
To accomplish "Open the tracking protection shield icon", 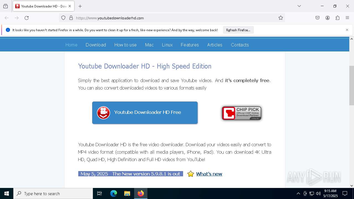I will [63, 18].
